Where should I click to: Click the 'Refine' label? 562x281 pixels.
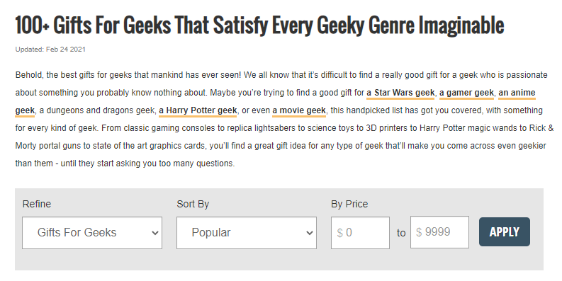[37, 204]
